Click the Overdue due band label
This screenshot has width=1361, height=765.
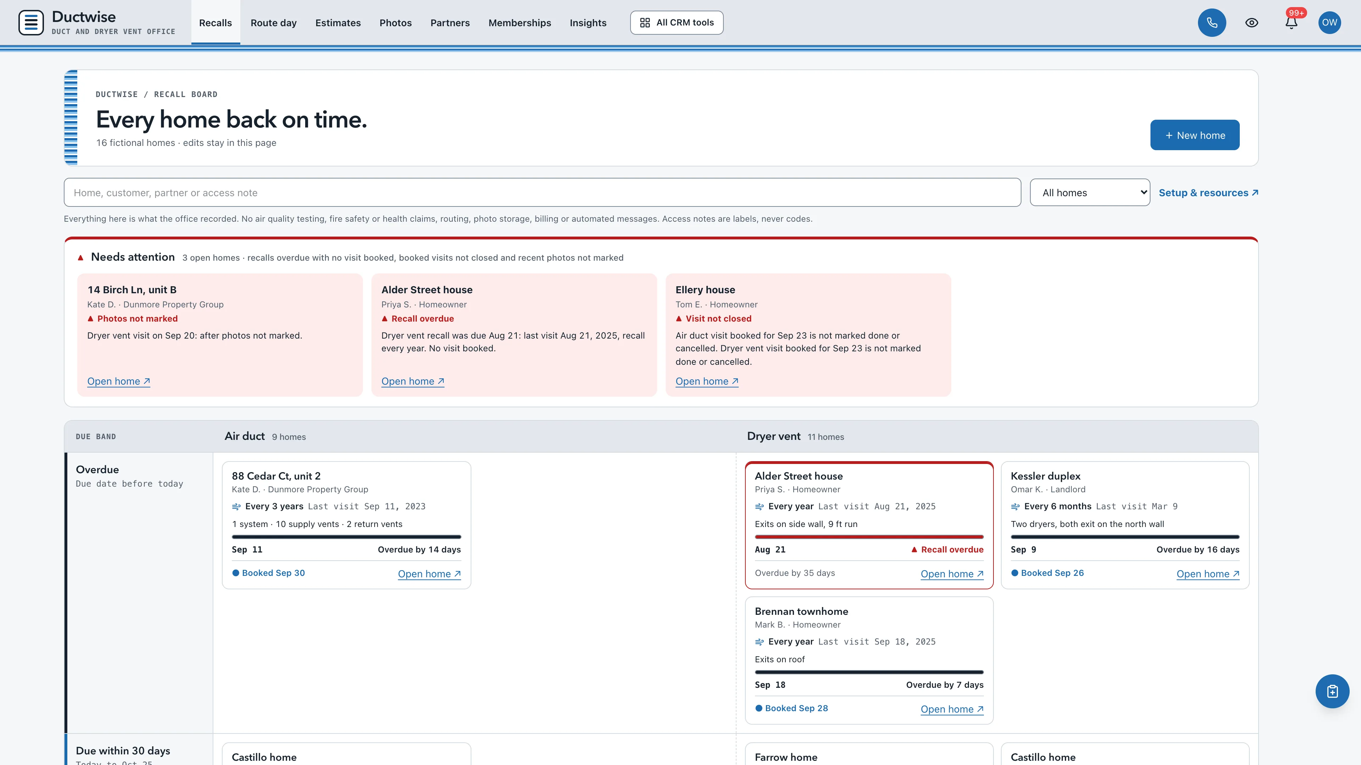coord(97,469)
